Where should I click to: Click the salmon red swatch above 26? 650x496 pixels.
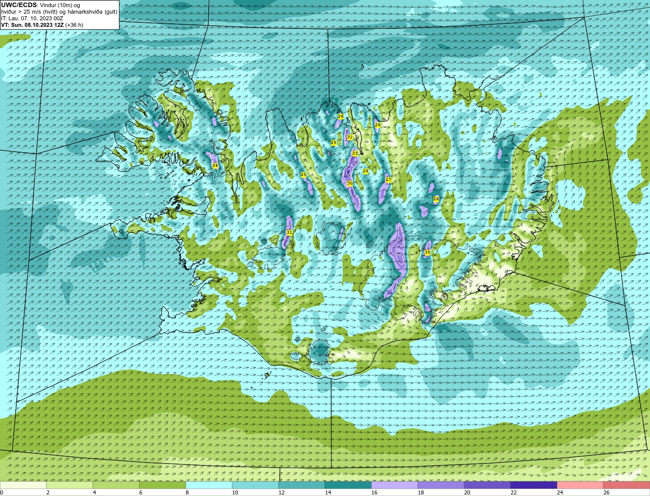point(627,485)
